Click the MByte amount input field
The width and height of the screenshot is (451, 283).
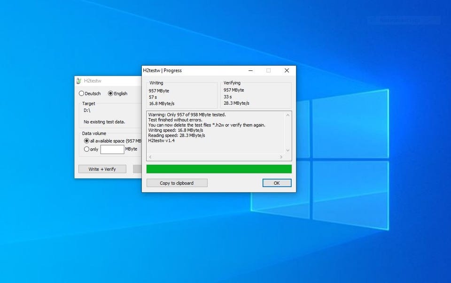112,149
